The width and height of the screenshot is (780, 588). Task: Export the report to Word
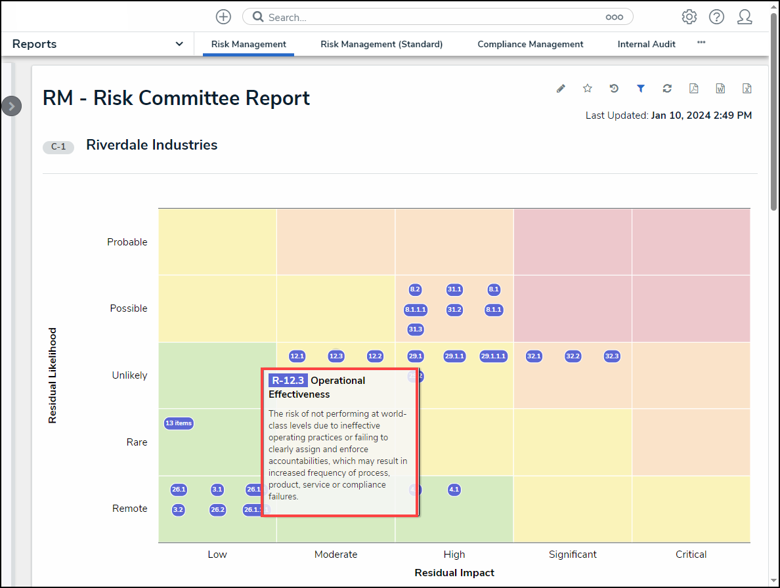(x=720, y=89)
